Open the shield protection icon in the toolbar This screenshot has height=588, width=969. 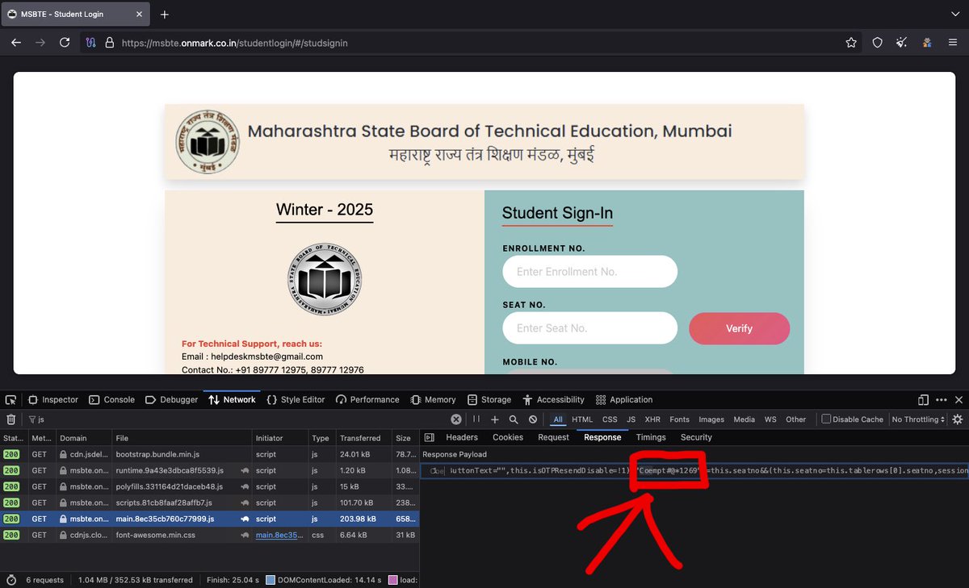pyautogui.click(x=877, y=43)
